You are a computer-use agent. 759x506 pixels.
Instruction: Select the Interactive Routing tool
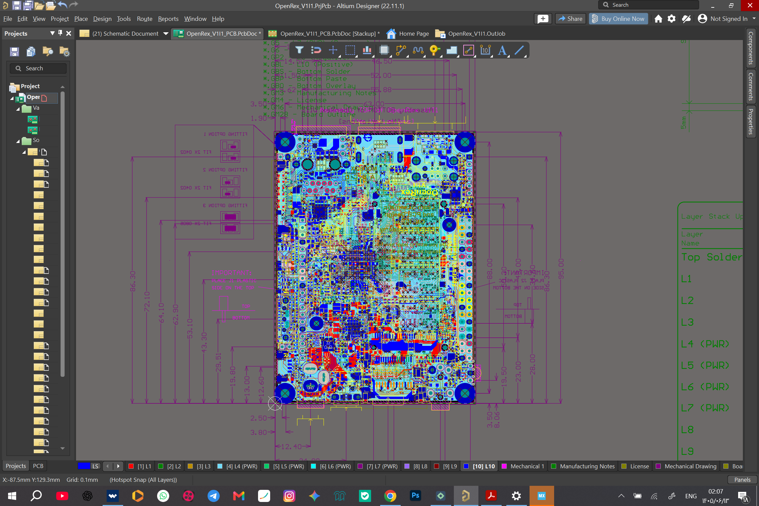[401, 50]
